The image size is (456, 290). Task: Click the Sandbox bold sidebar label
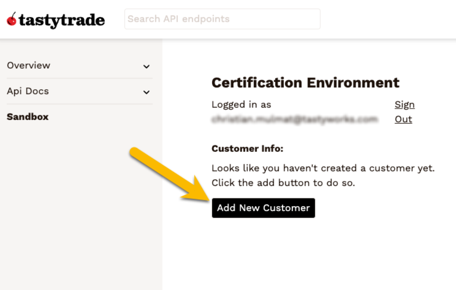pos(27,117)
